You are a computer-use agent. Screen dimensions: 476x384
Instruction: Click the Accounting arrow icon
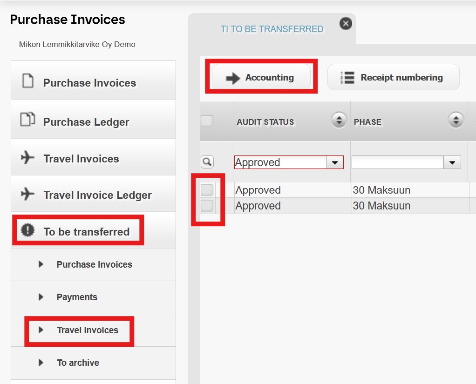tap(233, 78)
